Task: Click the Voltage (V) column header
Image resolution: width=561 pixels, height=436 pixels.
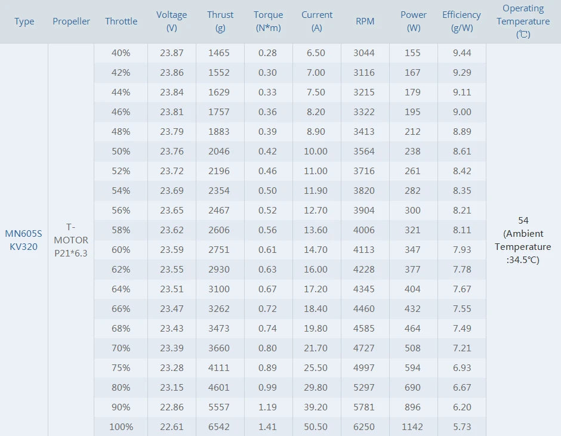Action: [171, 21]
